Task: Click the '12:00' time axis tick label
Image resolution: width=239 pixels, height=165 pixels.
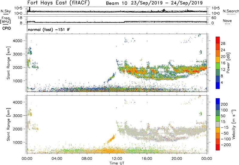Action: pos(117,159)
